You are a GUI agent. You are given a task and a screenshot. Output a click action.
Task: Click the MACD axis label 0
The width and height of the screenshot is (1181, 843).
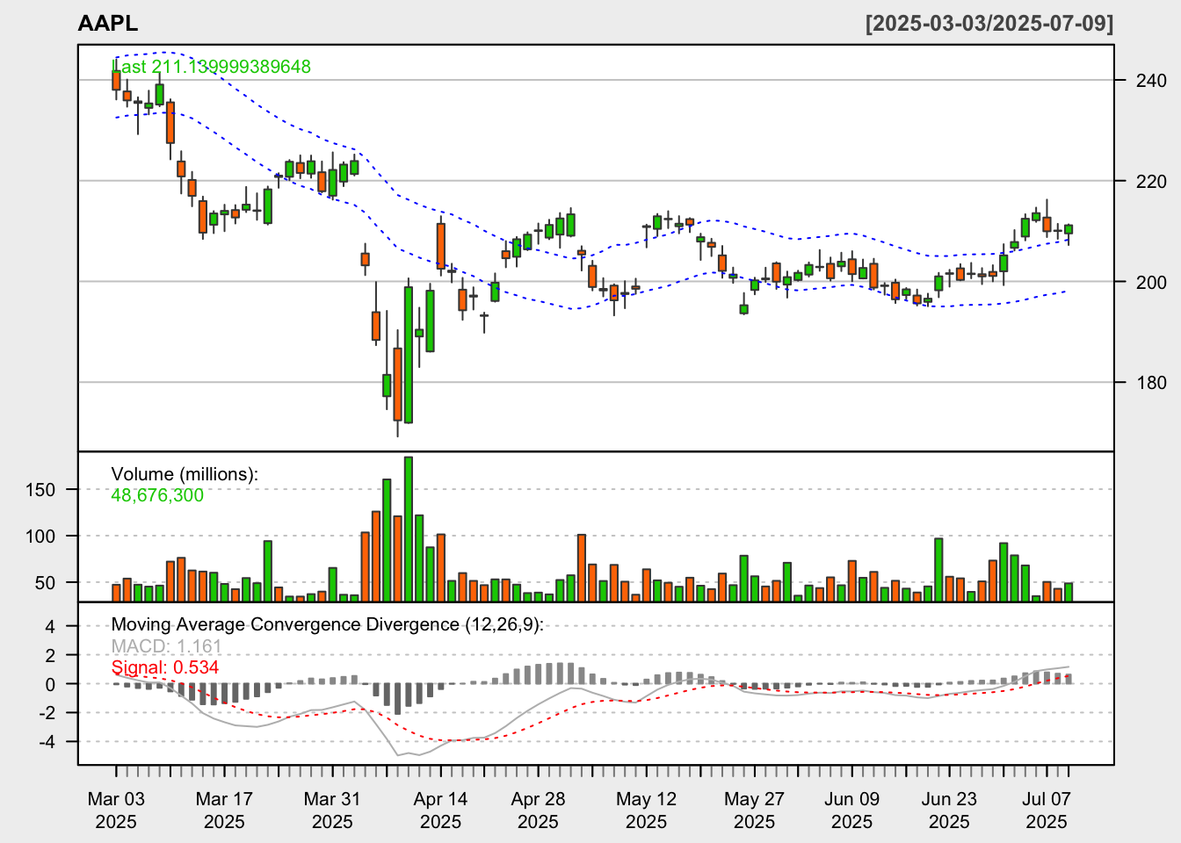click(50, 685)
